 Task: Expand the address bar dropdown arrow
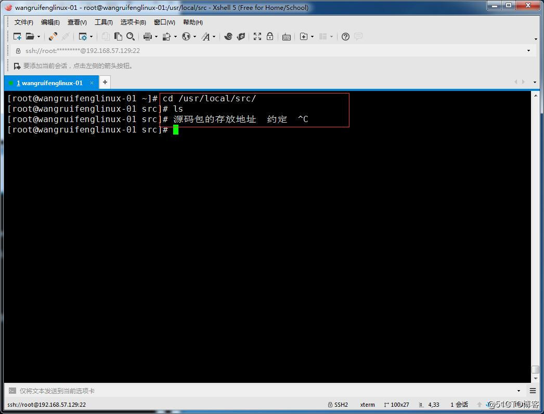click(528, 50)
